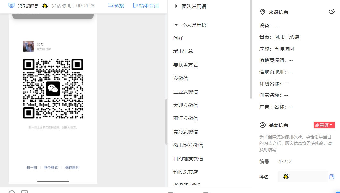Select the 大理发微信 quick phrase
Screen dimensions: 340x193
coord(186,105)
